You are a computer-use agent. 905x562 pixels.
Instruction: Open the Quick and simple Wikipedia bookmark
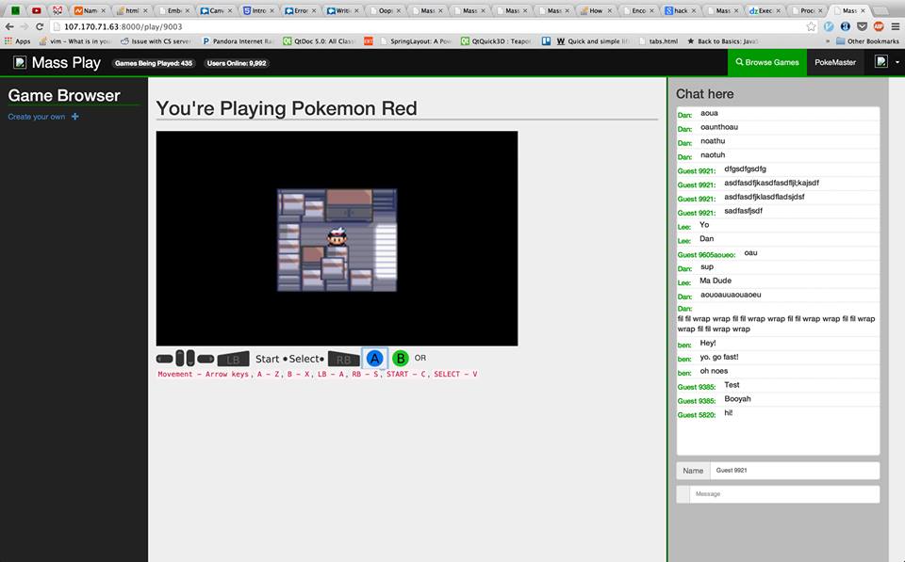coord(593,41)
